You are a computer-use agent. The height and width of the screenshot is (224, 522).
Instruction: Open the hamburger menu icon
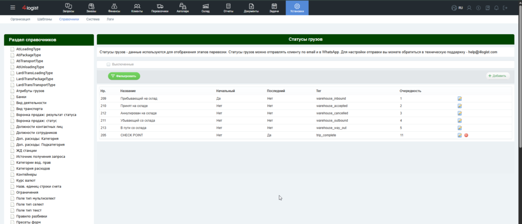coord(13,8)
